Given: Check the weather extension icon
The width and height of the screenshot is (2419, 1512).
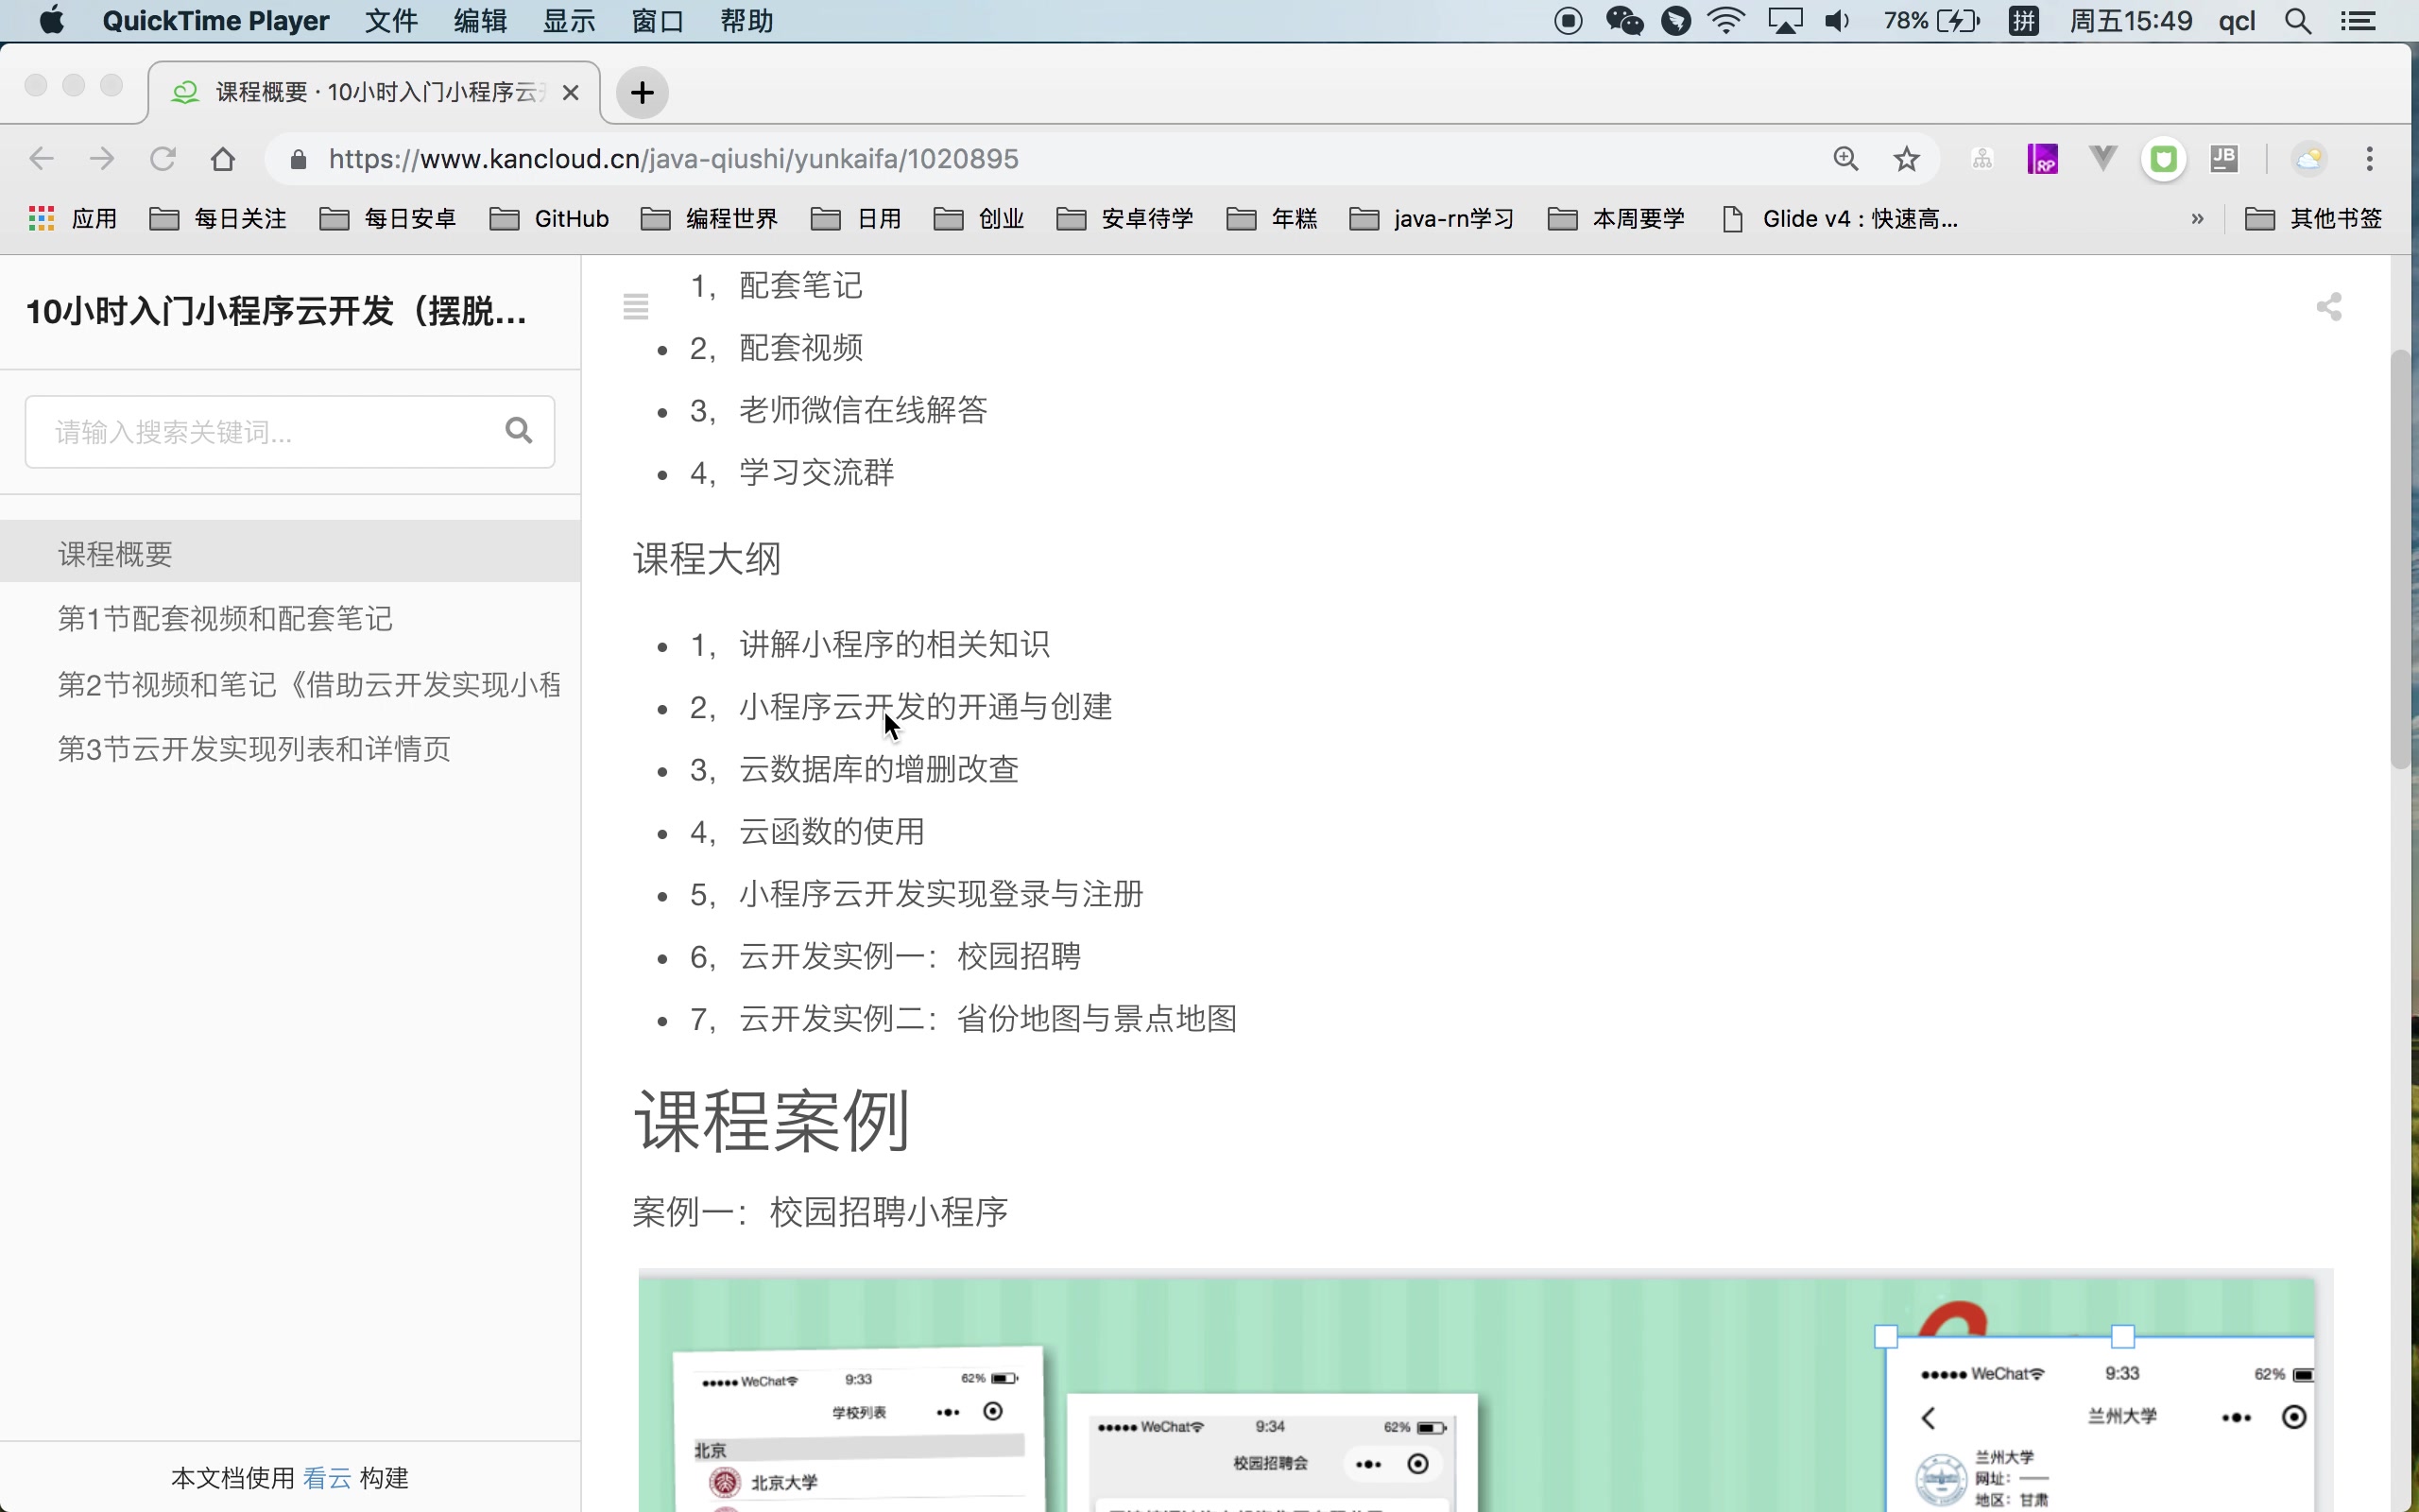Looking at the screenshot, I should pos(2311,158).
